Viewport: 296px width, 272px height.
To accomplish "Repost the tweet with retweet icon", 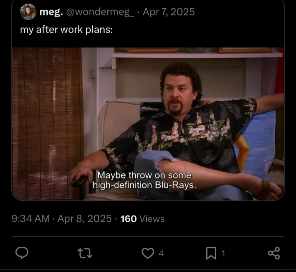I will point(85,253).
